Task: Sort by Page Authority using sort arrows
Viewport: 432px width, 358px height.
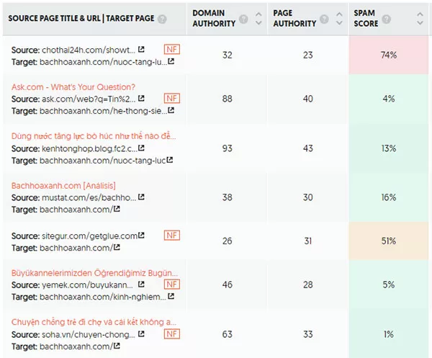Action: pyautogui.click(x=339, y=19)
